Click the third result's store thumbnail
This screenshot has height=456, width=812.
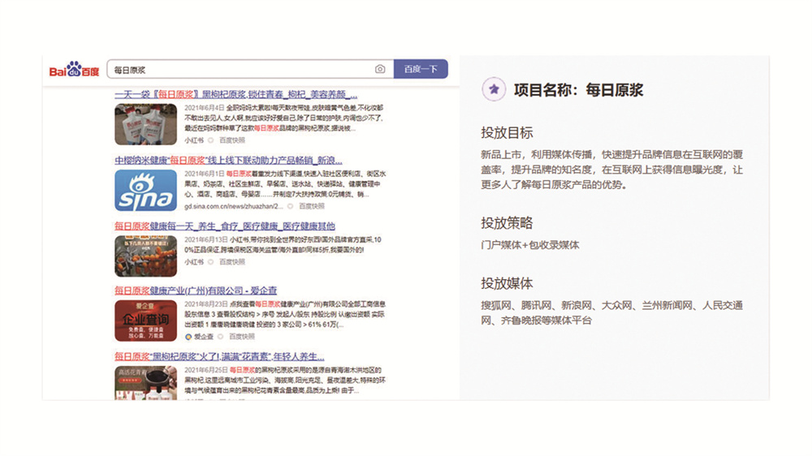(145, 256)
